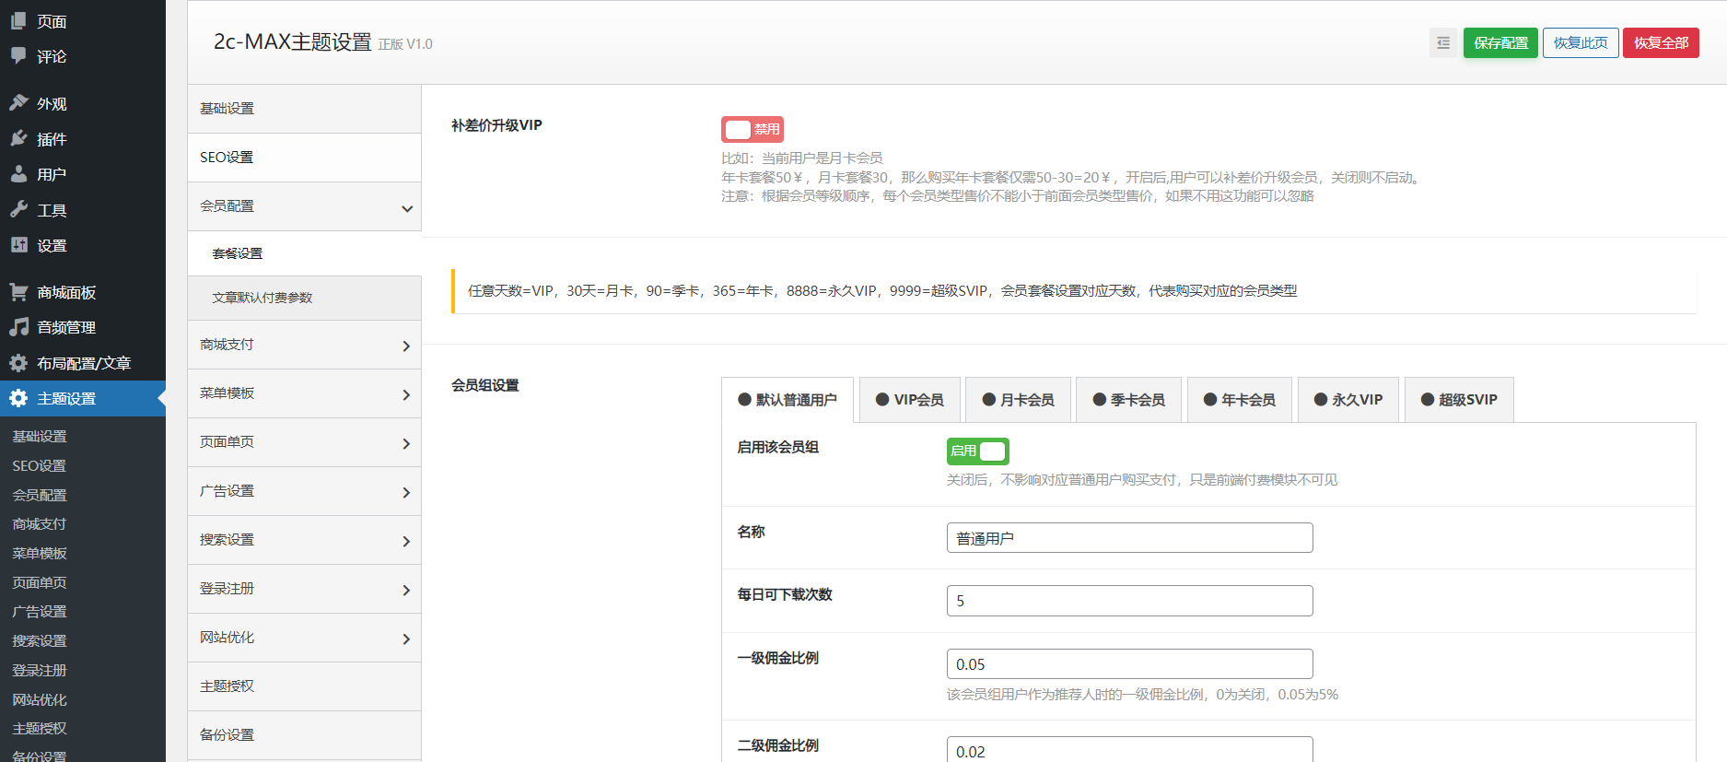Click the 主题设置 gear icon
Image resolution: width=1727 pixels, height=762 pixels.
tap(18, 398)
